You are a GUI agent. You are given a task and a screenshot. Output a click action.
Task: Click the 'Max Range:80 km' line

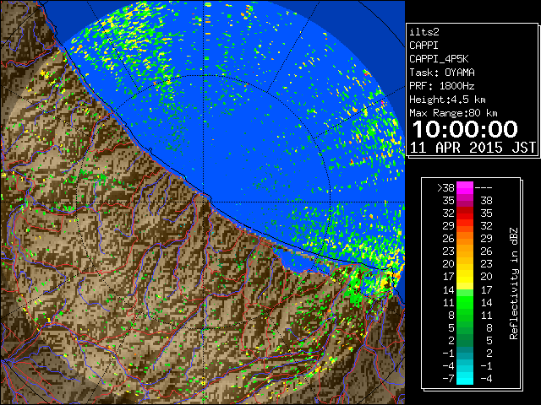(453, 113)
